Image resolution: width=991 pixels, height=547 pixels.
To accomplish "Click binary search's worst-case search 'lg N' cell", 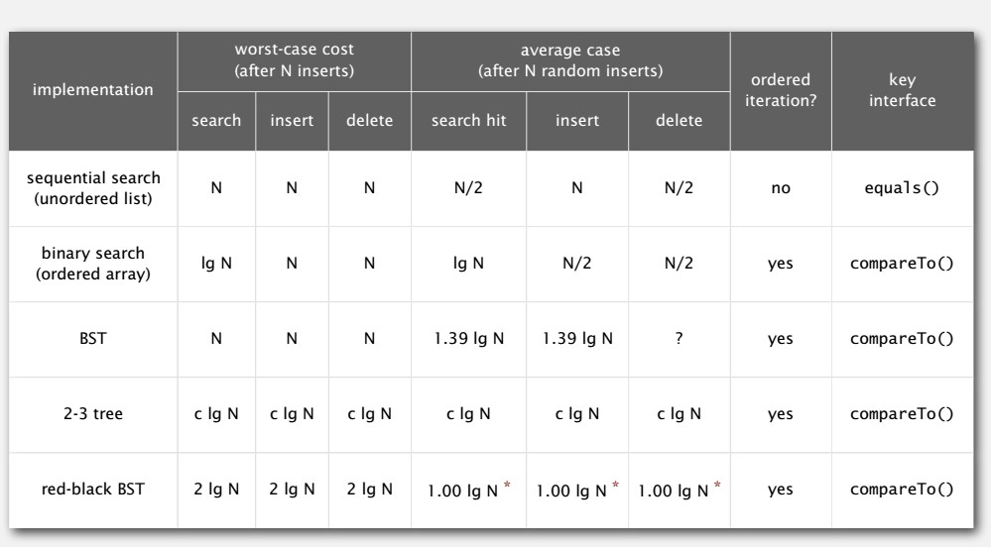I will click(216, 267).
